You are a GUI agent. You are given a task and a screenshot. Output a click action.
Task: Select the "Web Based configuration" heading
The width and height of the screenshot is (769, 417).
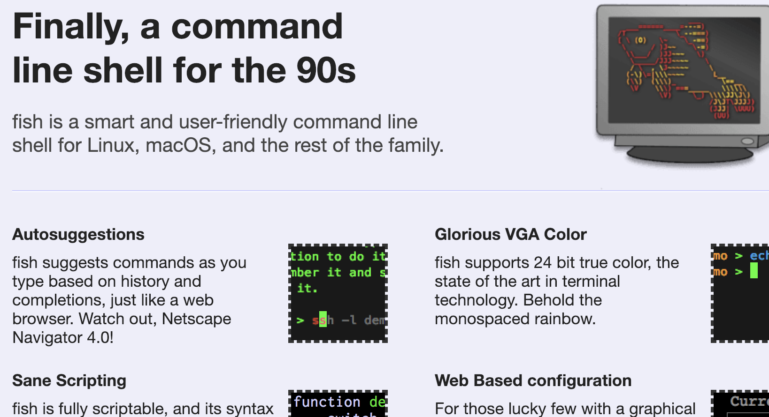point(533,380)
